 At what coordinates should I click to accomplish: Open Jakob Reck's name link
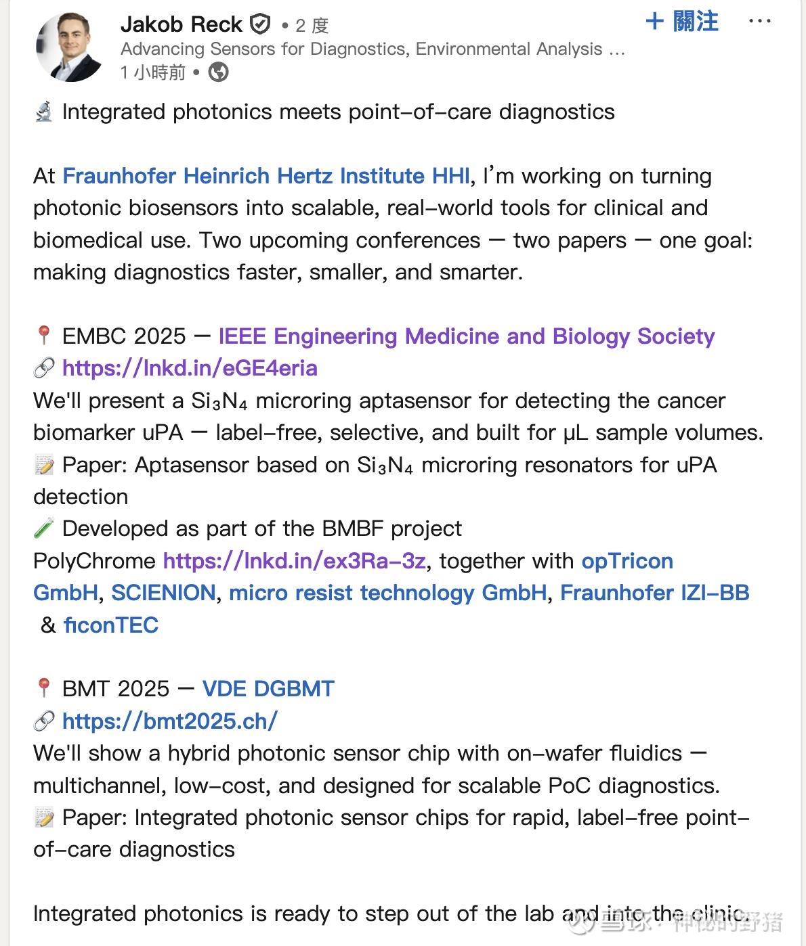pos(181,24)
